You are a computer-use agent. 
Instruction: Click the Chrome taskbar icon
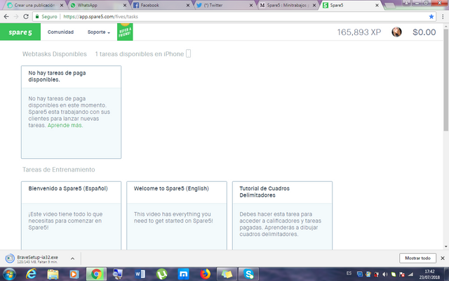(96, 275)
